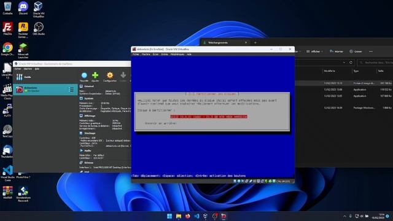Select the WinRAR desktop icon
Screen dimensions: 393x221
(x=7, y=193)
